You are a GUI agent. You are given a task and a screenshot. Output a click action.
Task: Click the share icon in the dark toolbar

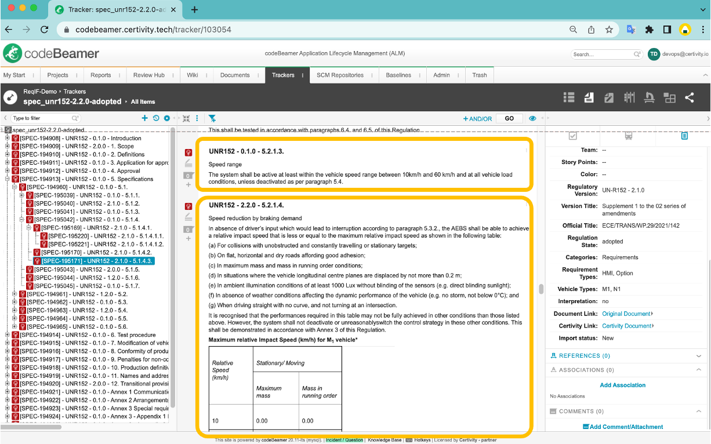690,97
